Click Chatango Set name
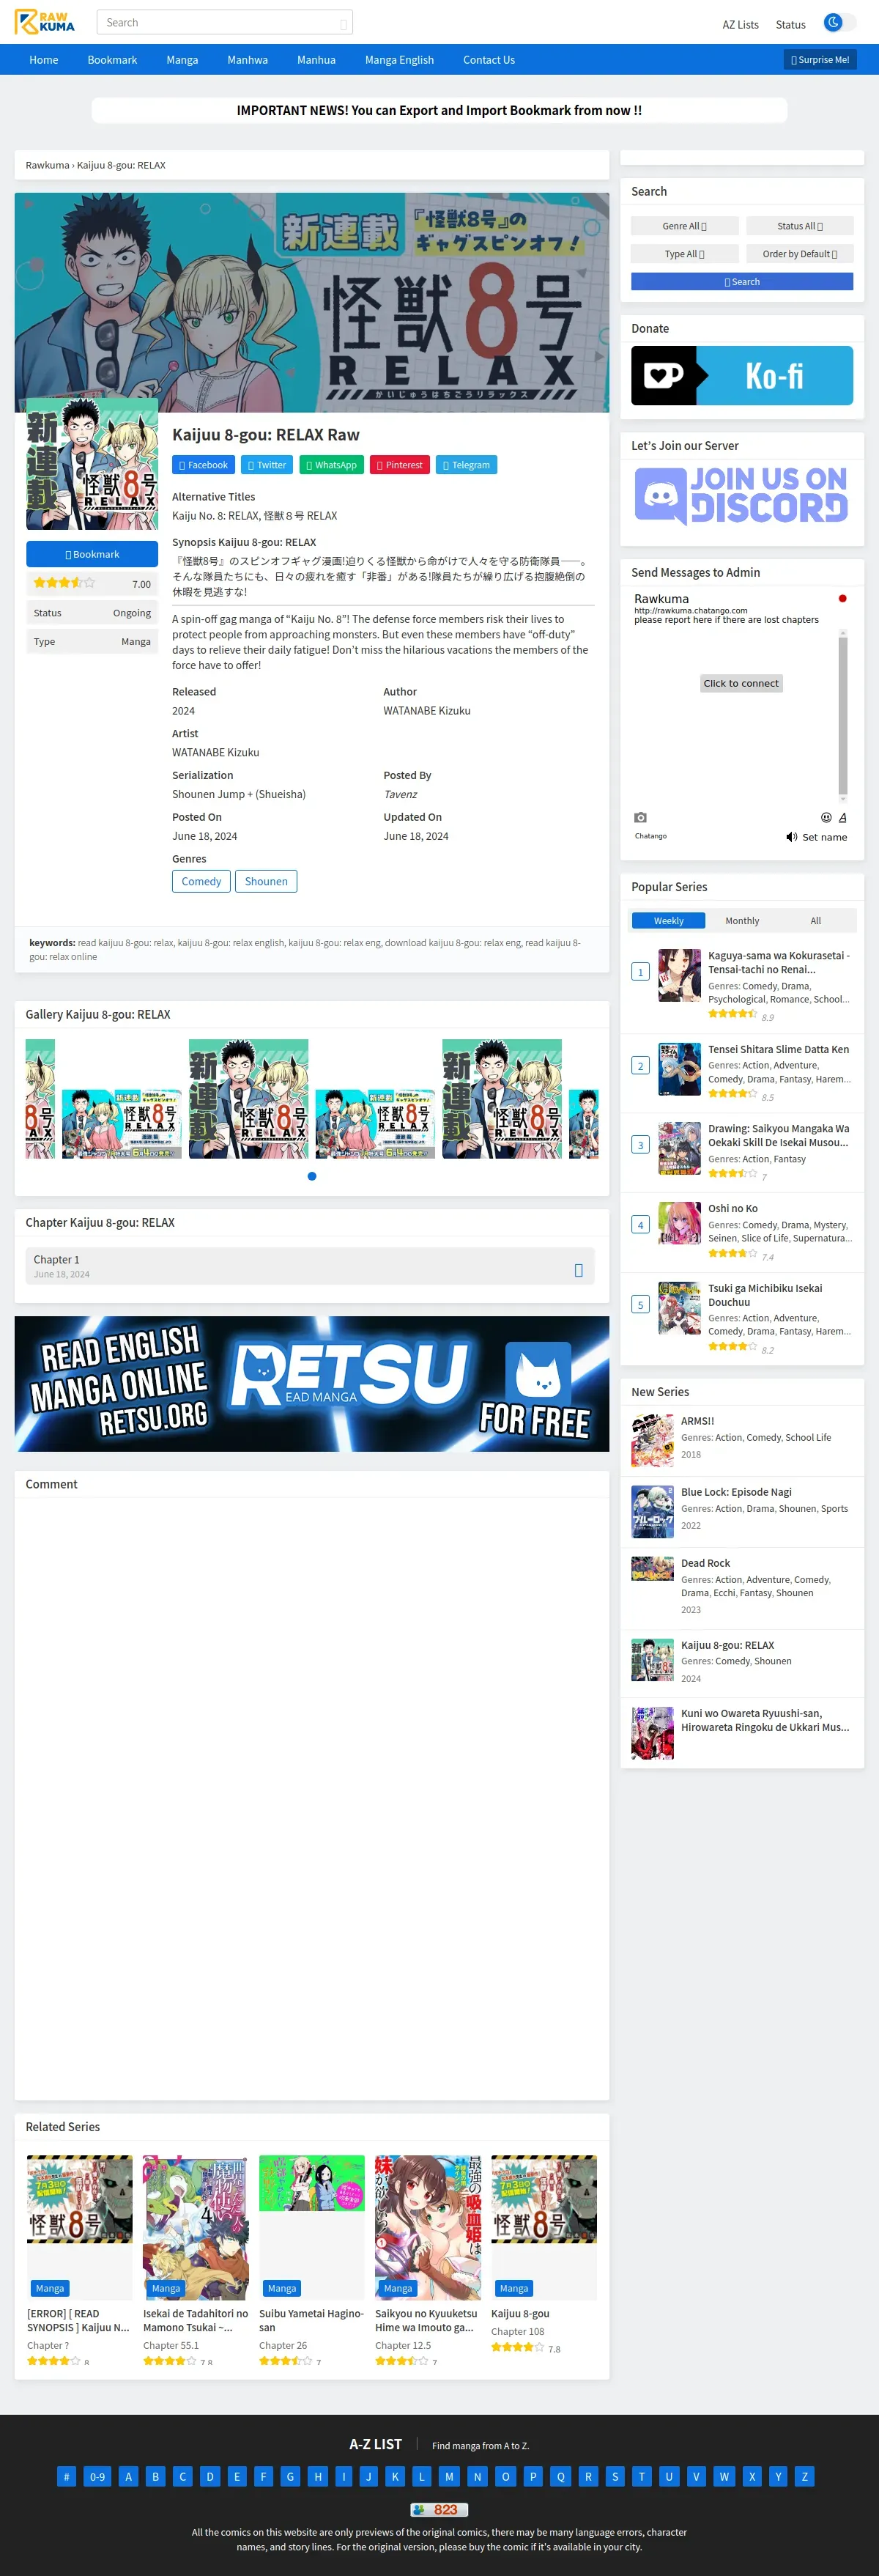This screenshot has width=879, height=2576. point(824,837)
